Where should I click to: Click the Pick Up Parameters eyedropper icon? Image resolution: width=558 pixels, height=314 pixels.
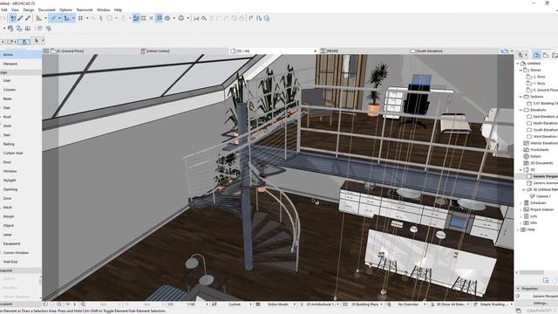20,17
